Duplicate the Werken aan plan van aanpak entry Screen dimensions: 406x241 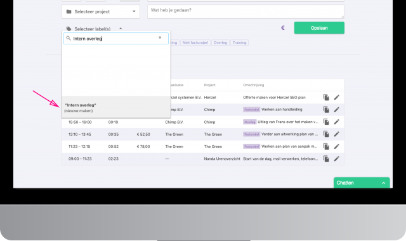(326, 147)
